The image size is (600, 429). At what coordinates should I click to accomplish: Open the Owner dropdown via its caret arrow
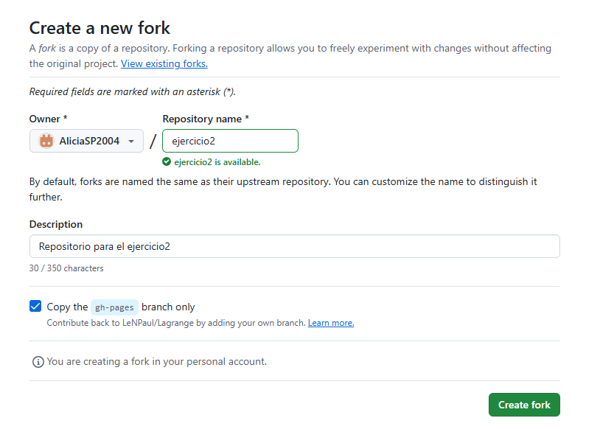131,142
